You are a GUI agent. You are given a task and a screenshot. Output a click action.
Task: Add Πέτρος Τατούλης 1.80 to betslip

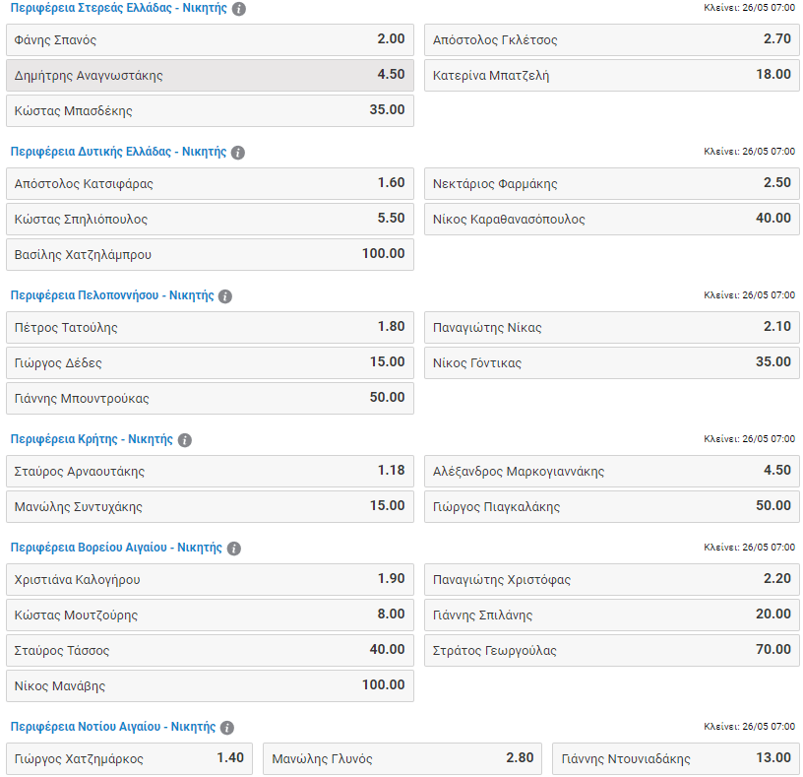coord(210,328)
